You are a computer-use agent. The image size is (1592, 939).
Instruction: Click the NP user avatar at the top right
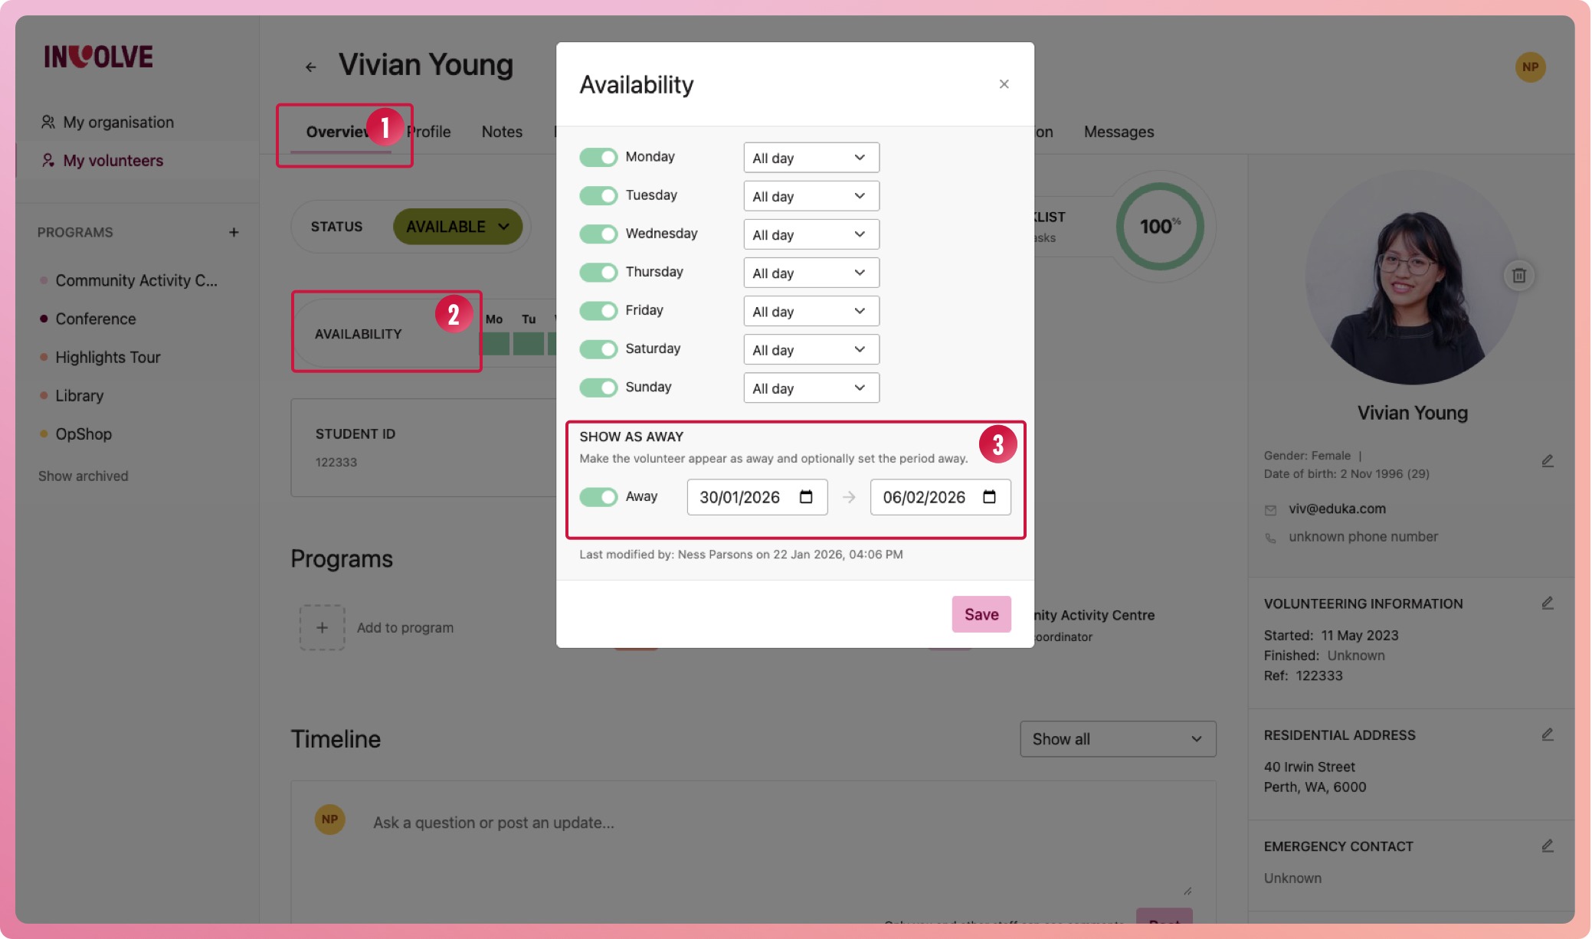[x=1530, y=67]
